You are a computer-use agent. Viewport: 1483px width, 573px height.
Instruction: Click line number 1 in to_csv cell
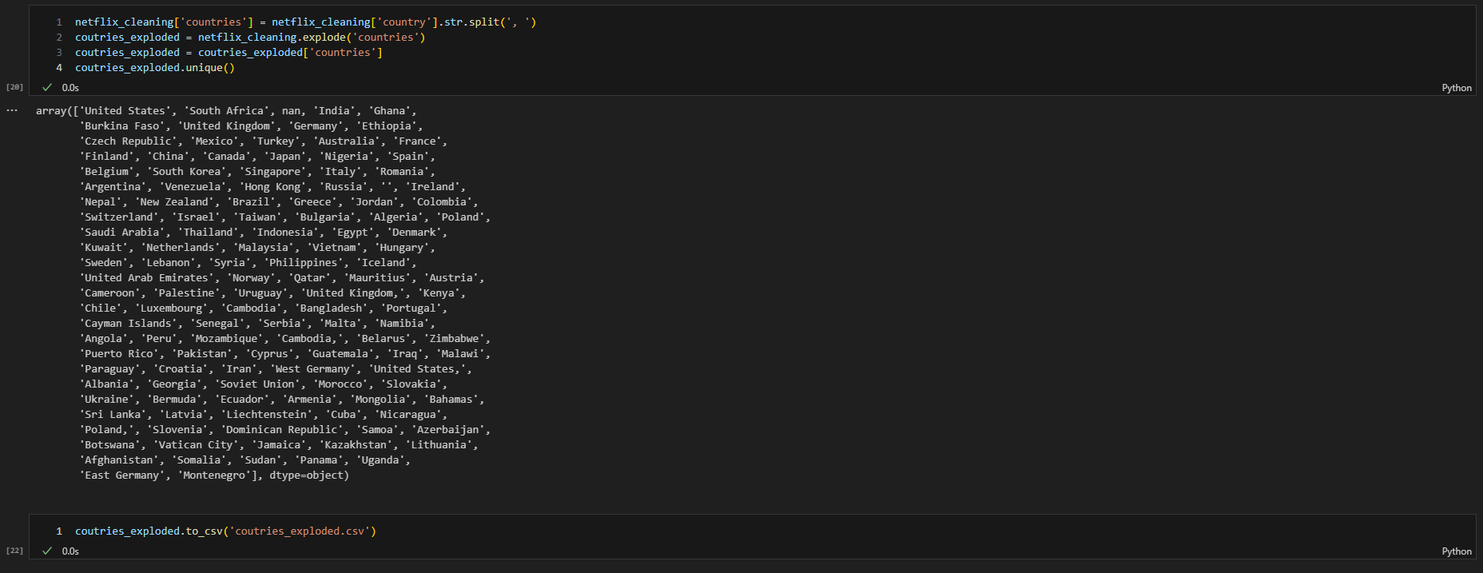pyautogui.click(x=59, y=531)
